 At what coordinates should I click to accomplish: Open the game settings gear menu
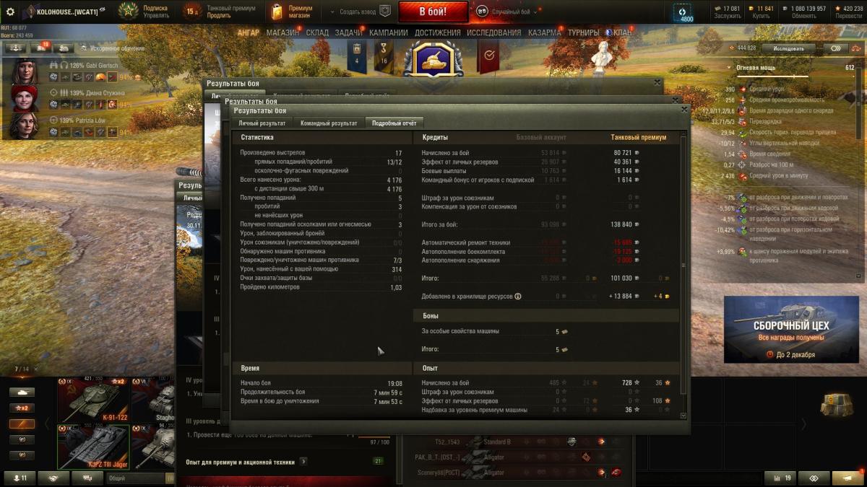10,11
